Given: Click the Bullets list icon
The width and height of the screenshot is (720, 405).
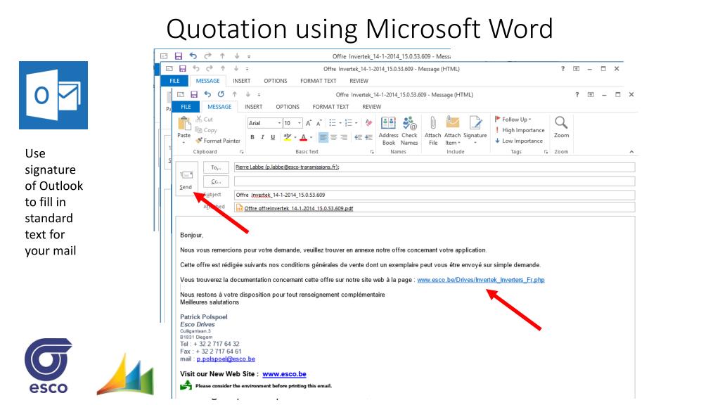Looking at the screenshot, I should pos(333,123).
